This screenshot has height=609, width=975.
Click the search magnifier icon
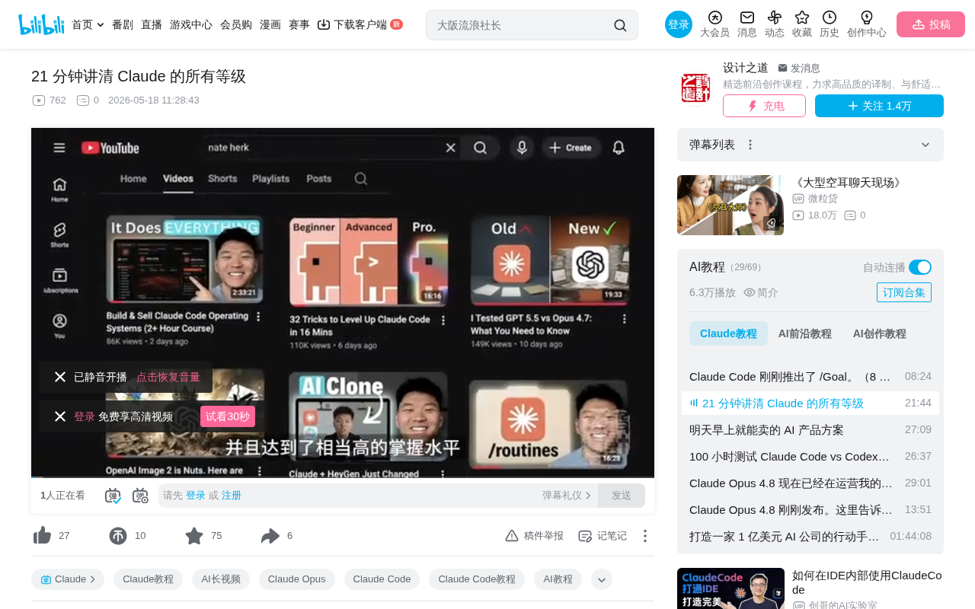pyautogui.click(x=620, y=25)
